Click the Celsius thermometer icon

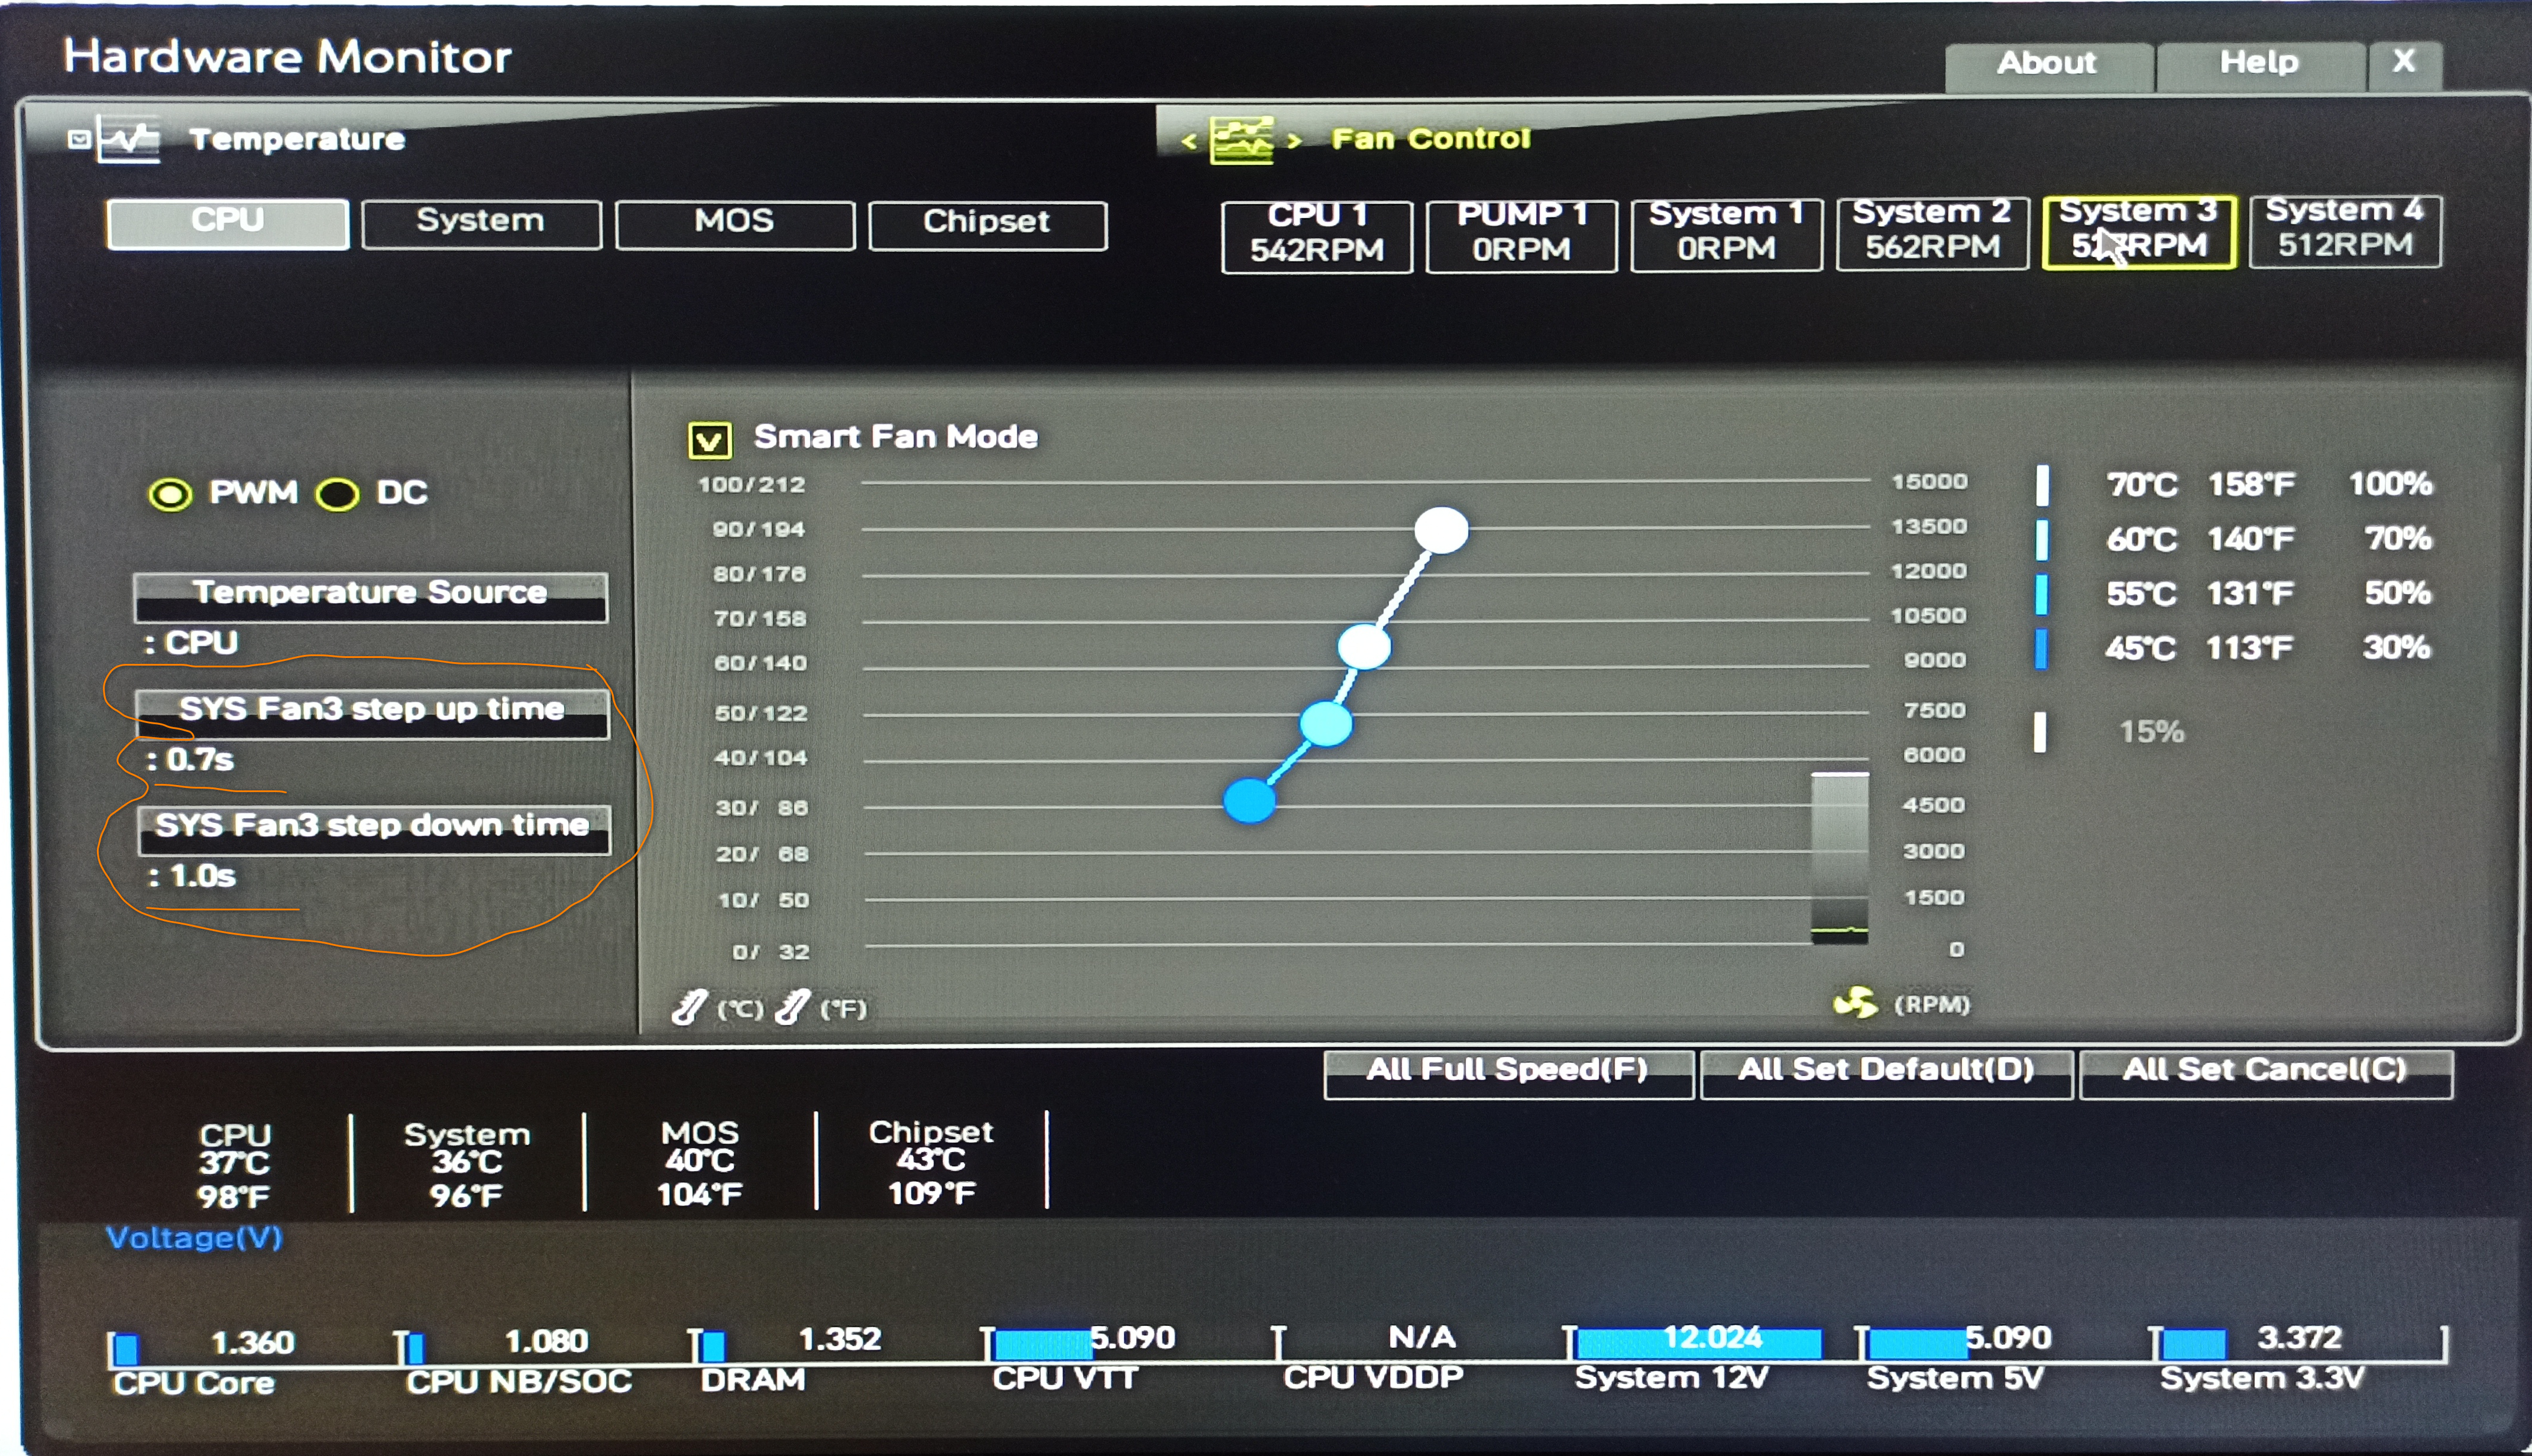click(x=689, y=1007)
